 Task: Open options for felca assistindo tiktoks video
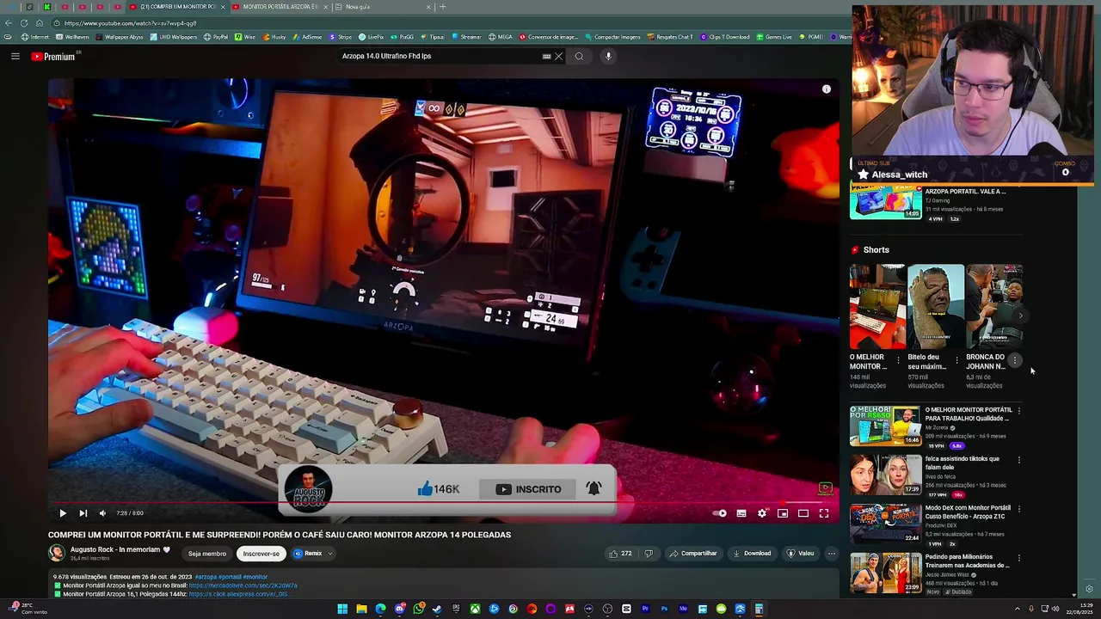1019,460
